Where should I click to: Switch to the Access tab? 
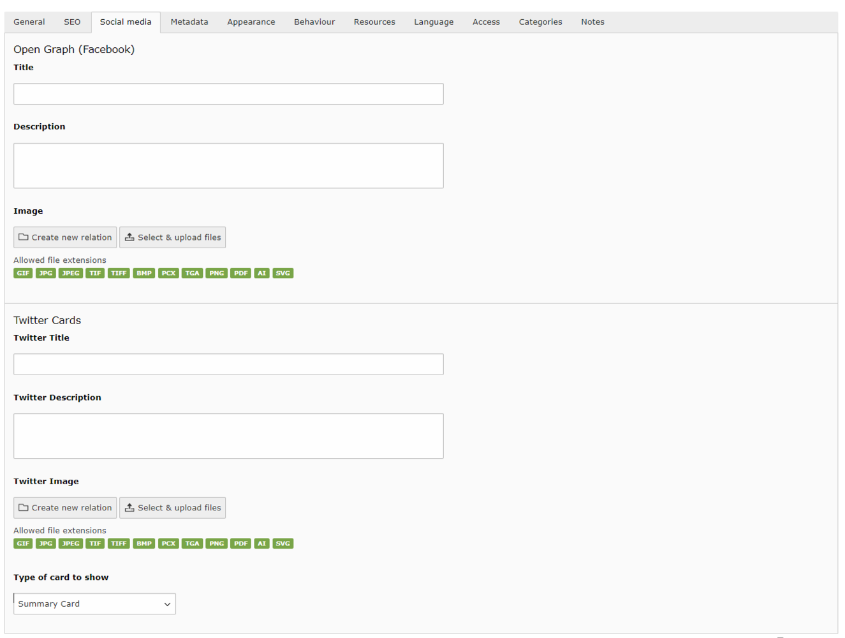click(x=486, y=22)
